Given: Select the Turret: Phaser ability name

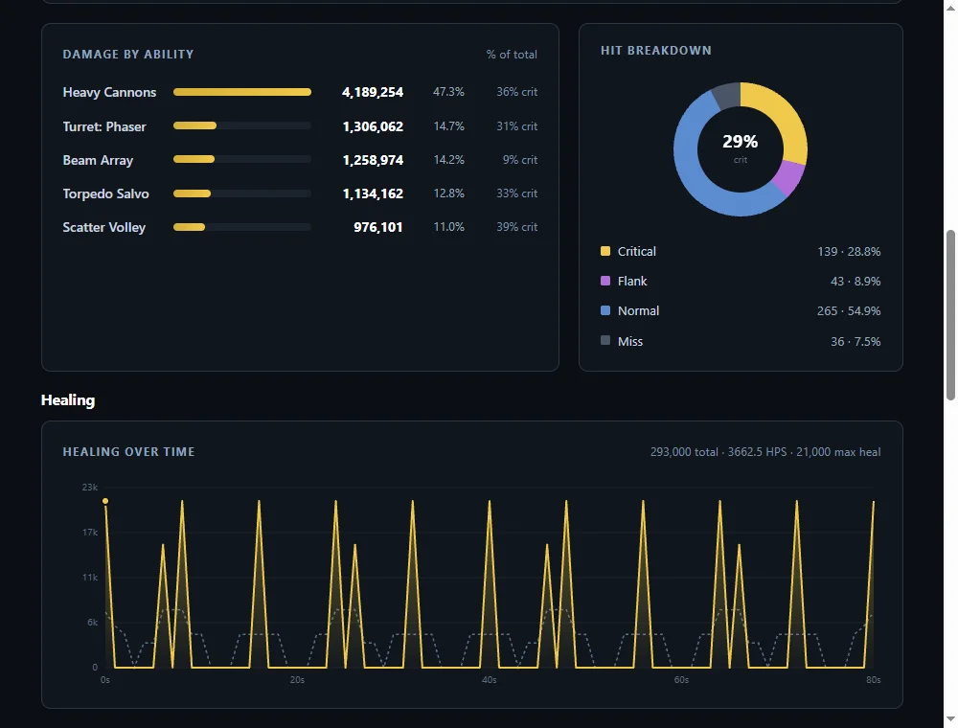Looking at the screenshot, I should (x=104, y=126).
